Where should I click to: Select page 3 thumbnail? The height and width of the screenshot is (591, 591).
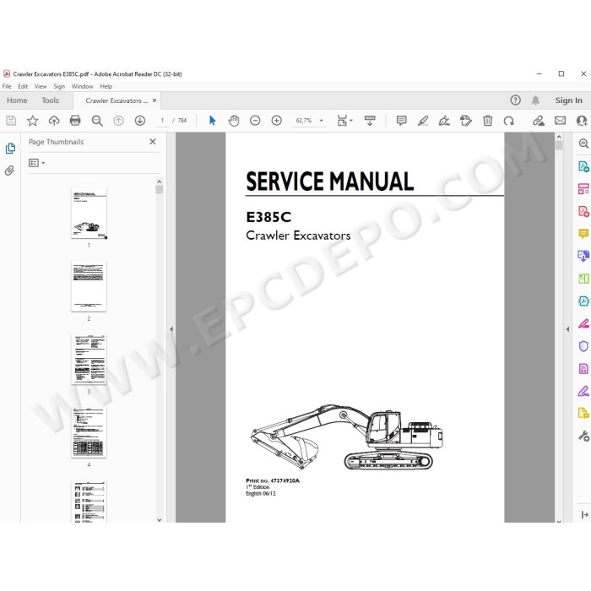pos(89,360)
